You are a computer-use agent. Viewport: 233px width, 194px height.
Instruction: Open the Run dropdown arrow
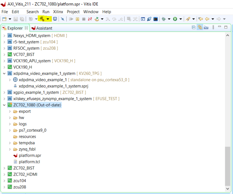[x=181, y=19]
